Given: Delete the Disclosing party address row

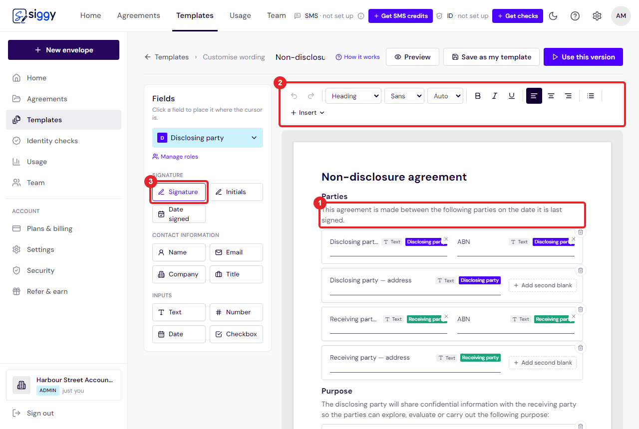Looking at the screenshot, I should coord(581,270).
